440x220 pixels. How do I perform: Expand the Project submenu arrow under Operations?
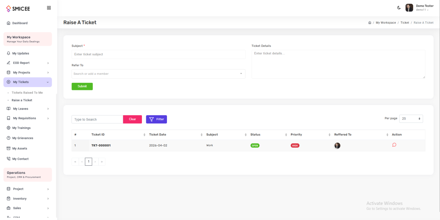click(48, 189)
